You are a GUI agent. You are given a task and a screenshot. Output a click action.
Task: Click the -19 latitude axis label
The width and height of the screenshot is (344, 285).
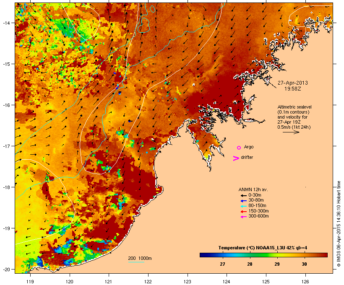click(6, 228)
